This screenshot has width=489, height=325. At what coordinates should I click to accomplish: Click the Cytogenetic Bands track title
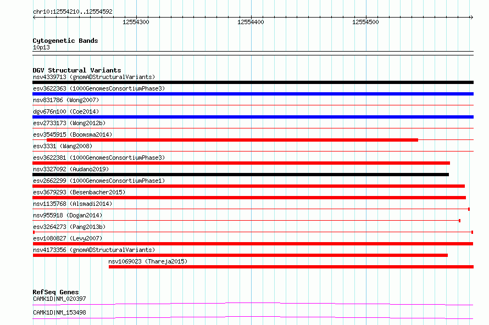click(x=65, y=41)
